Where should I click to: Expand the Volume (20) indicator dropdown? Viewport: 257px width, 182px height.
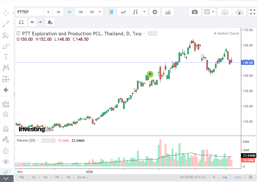[38, 140]
